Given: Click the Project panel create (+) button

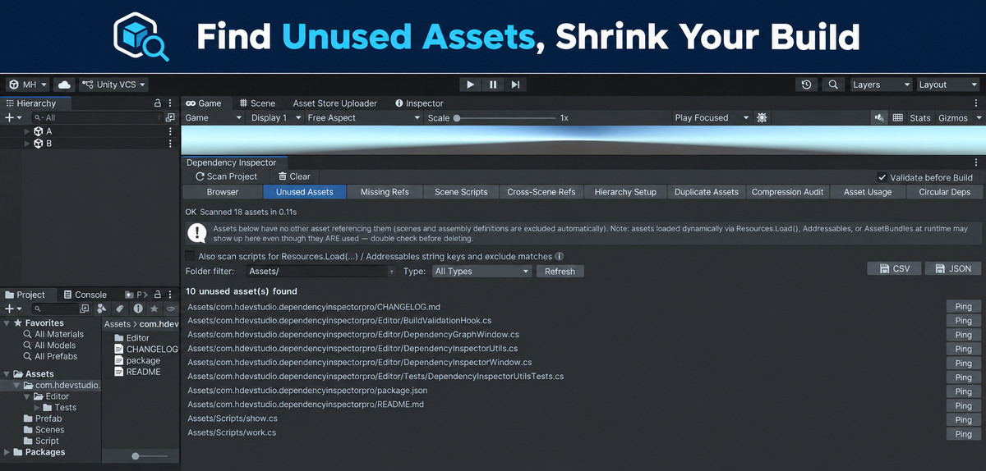Looking at the screenshot, I should [12, 309].
